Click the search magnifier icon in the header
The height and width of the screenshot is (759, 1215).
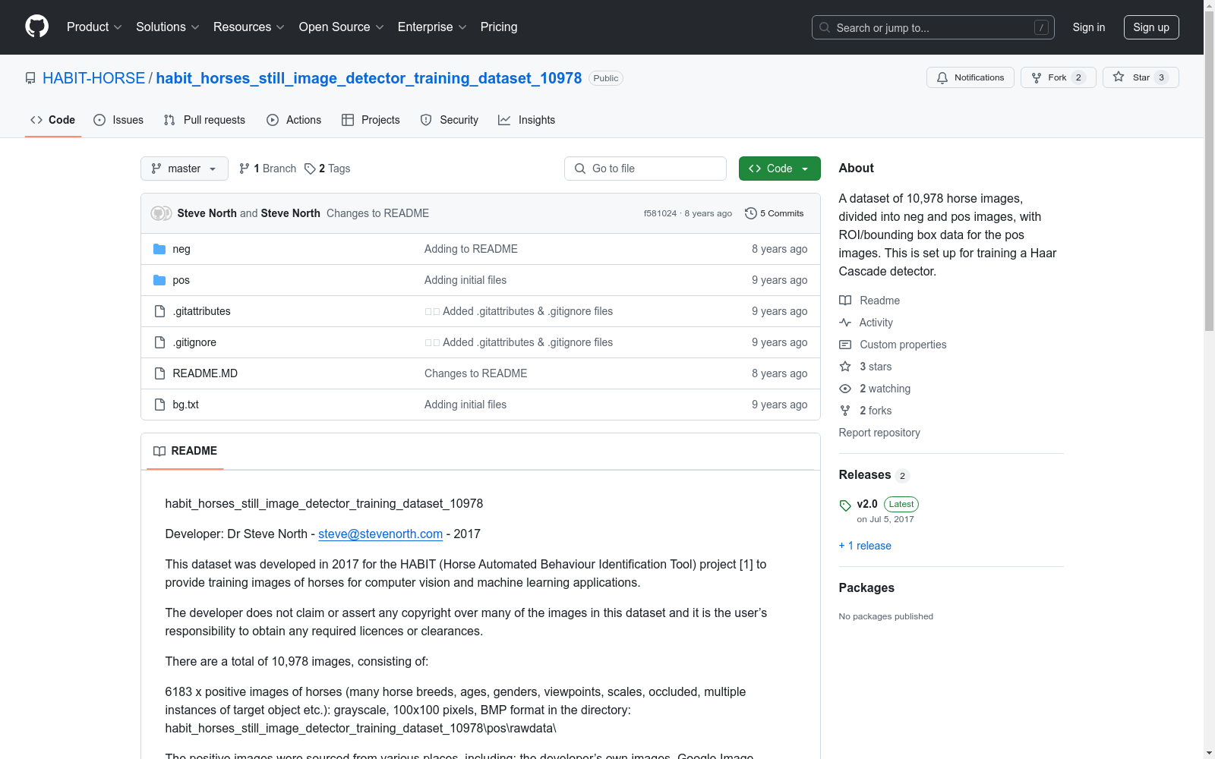coord(825,27)
